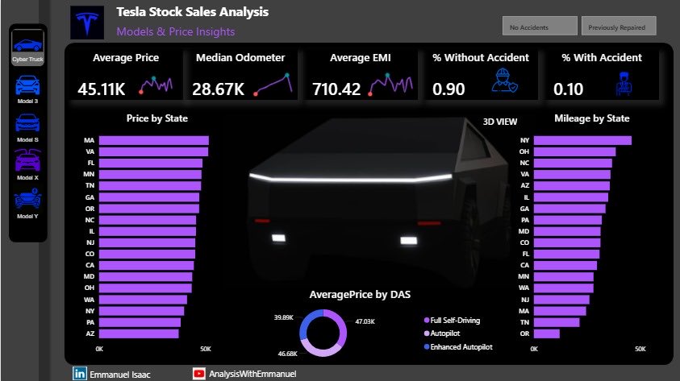This screenshot has height=381, width=680.
Task: Click the worker icon in Without Accident card
Action: click(504, 81)
